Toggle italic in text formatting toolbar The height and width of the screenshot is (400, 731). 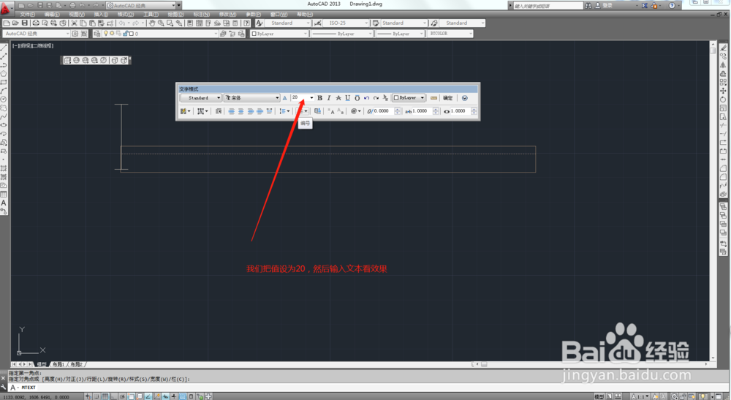click(329, 98)
